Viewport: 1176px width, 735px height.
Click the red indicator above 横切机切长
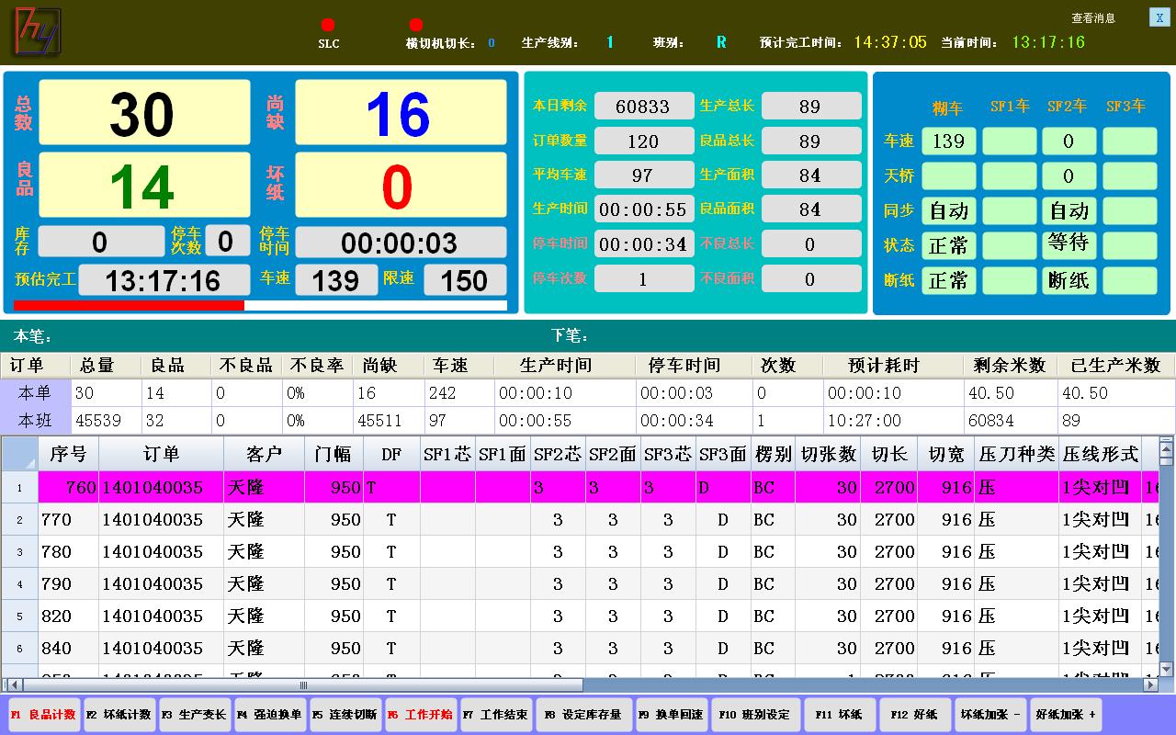tap(415, 25)
